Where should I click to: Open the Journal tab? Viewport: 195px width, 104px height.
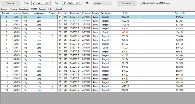pyautogui.click(x=58, y=9)
